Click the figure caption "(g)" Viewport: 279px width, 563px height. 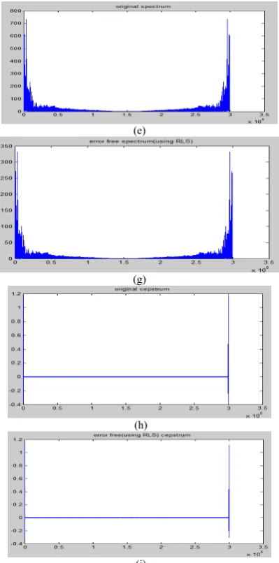139,279
